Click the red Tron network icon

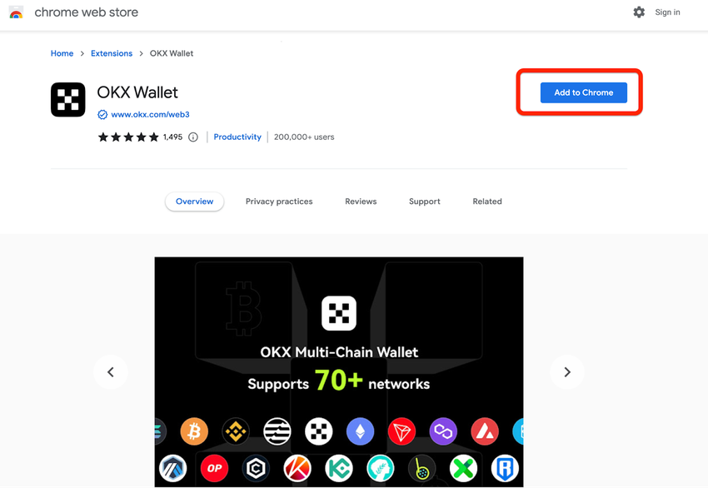pos(401,431)
